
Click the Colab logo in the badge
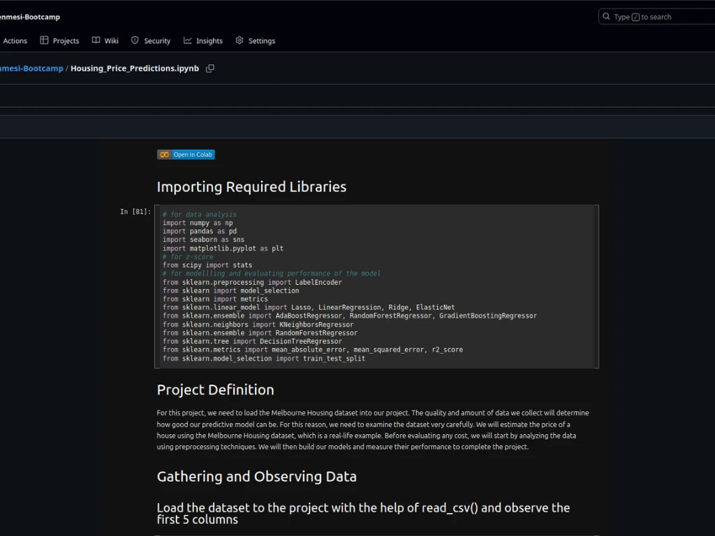click(164, 155)
